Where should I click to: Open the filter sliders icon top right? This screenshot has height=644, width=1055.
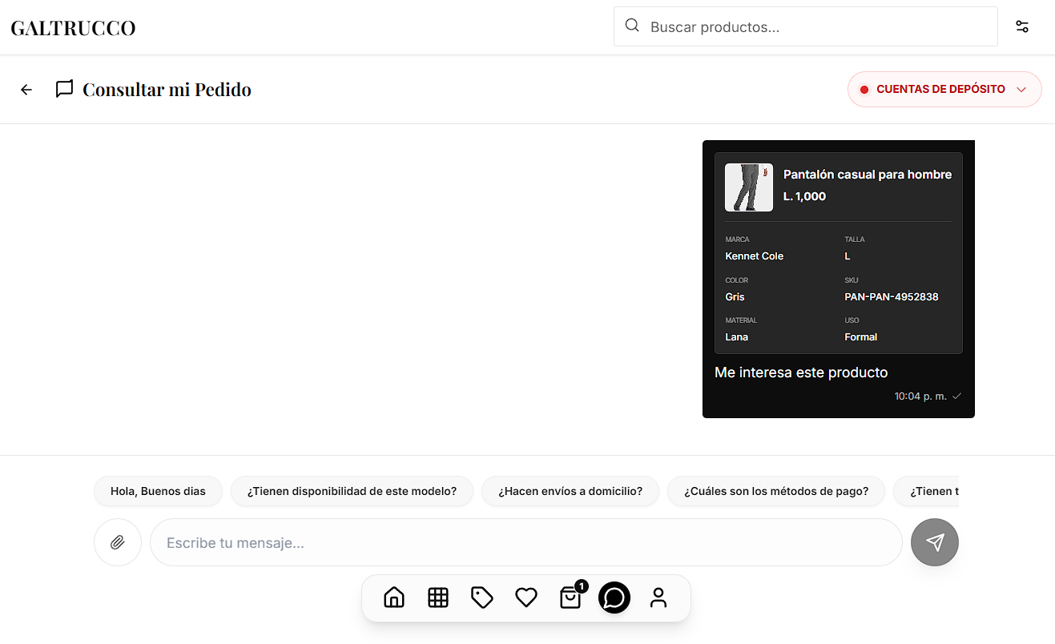[x=1021, y=26]
